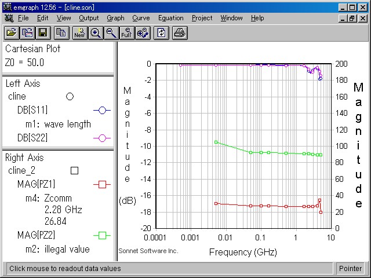
Task: Click the m4: Zcomm marker label
Action: coord(49,198)
